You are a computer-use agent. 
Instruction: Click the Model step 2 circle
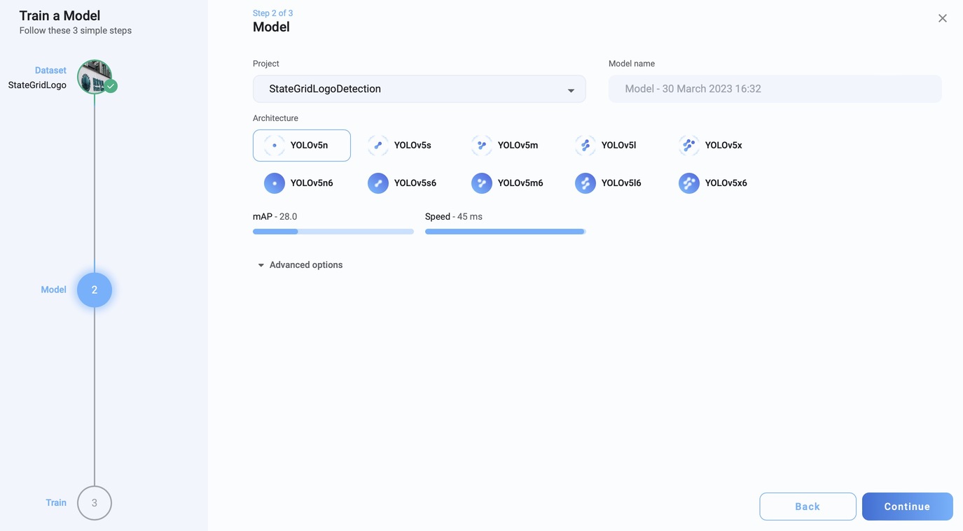(95, 290)
